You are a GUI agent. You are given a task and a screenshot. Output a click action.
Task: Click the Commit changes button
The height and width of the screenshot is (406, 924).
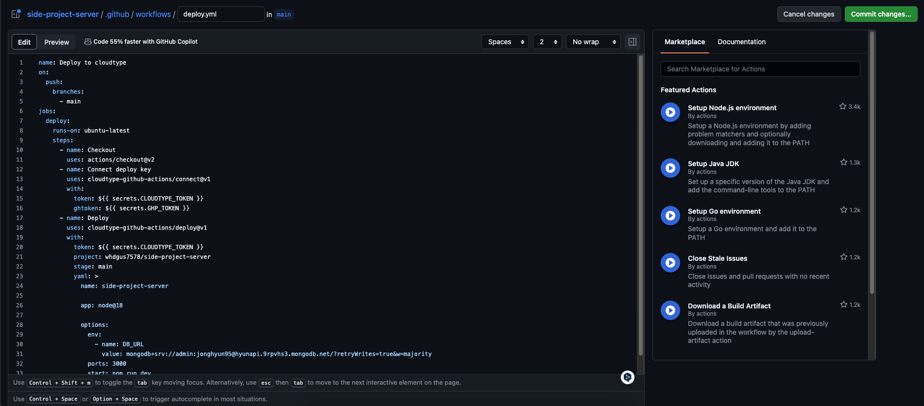click(881, 14)
